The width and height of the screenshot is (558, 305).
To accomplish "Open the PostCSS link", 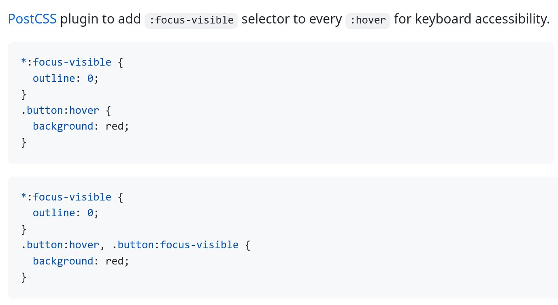I will coord(32,19).
